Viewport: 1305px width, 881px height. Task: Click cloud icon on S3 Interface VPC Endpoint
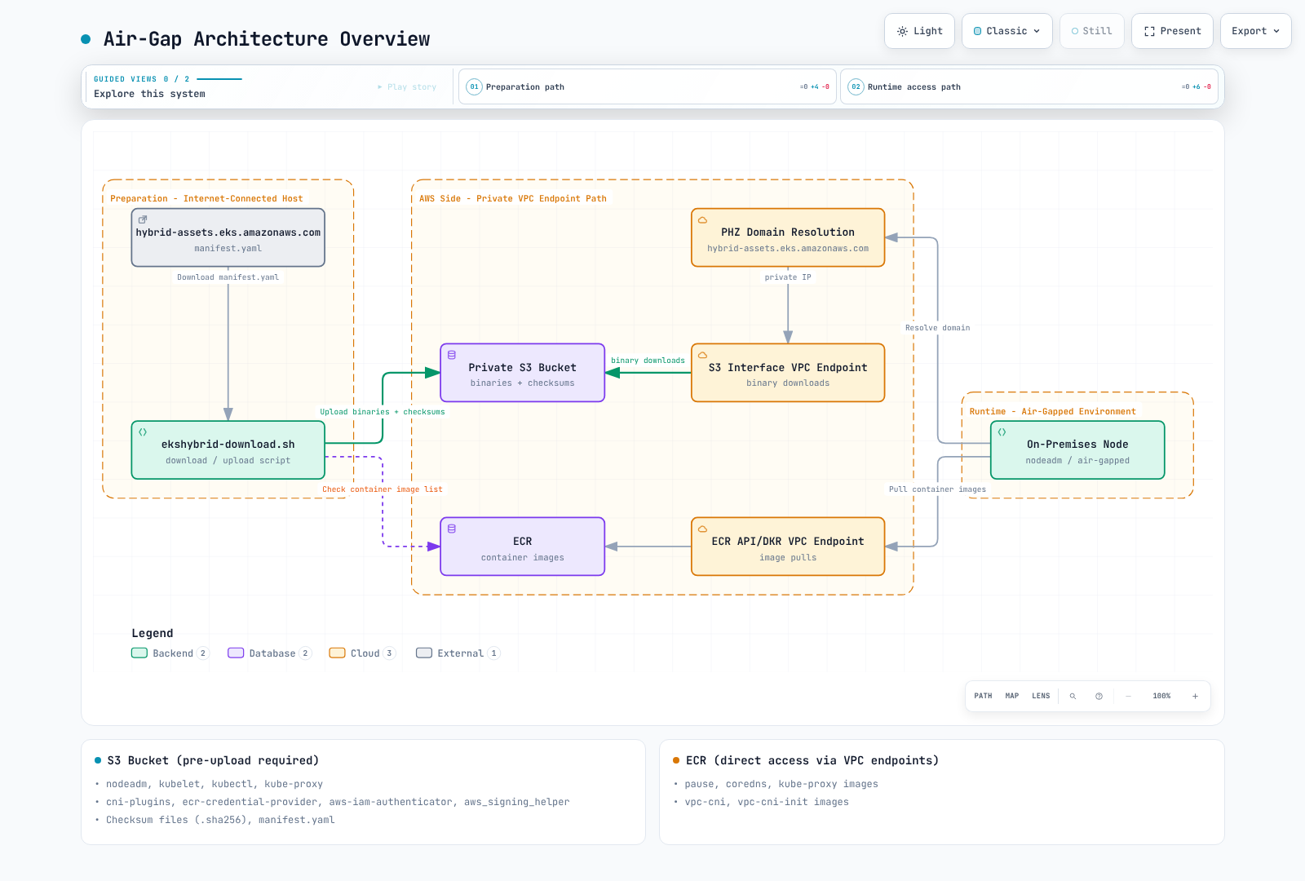702,355
